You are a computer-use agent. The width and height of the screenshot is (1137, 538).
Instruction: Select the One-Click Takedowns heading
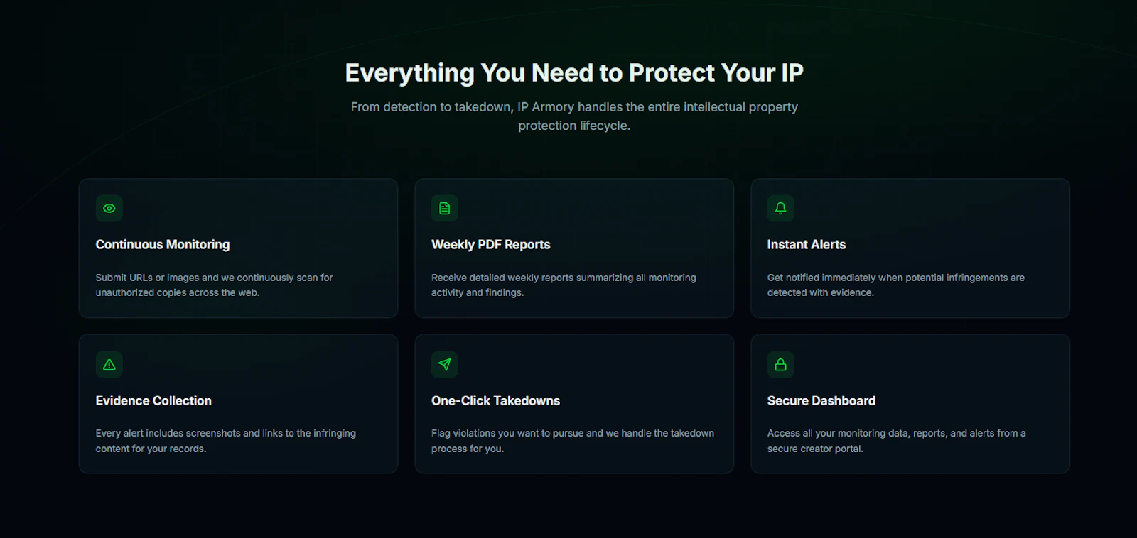[496, 401]
